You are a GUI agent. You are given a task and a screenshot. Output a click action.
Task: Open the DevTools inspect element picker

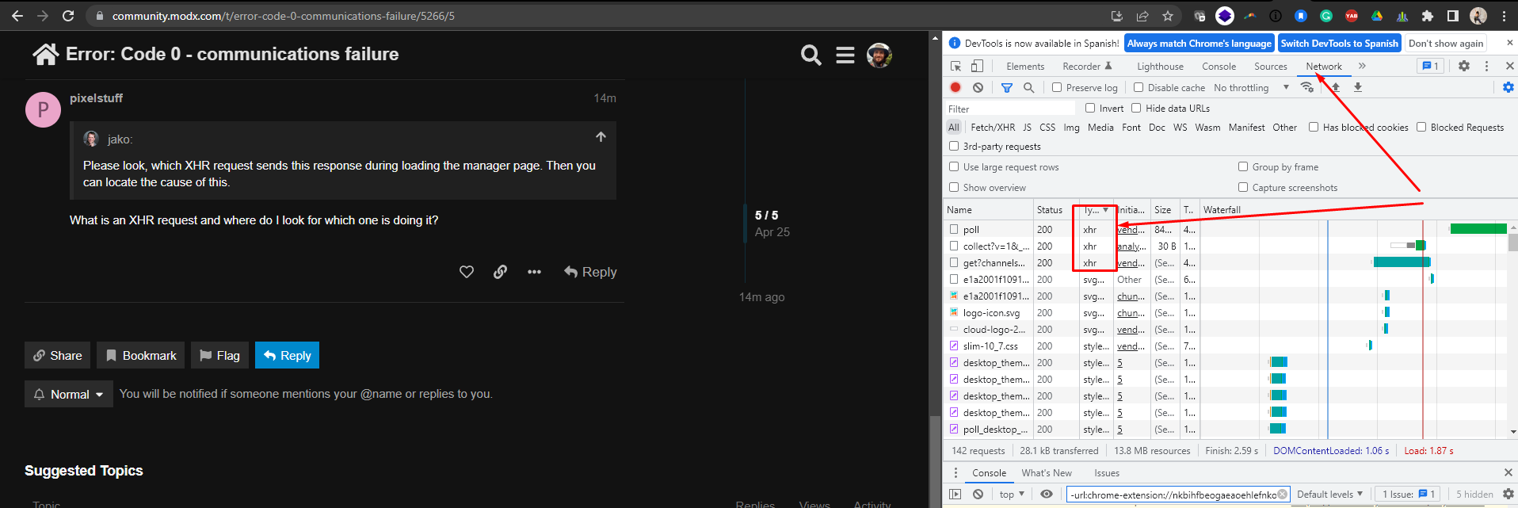pos(956,67)
